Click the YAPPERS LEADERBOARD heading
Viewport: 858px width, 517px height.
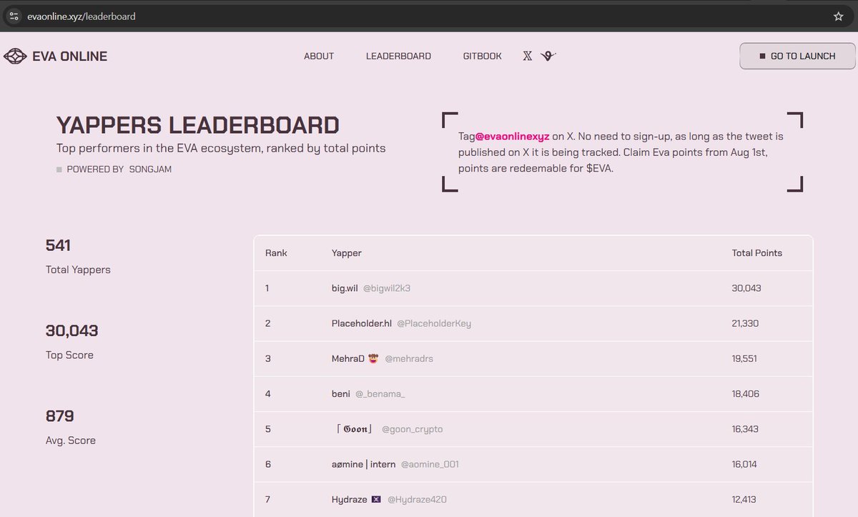[x=197, y=125]
